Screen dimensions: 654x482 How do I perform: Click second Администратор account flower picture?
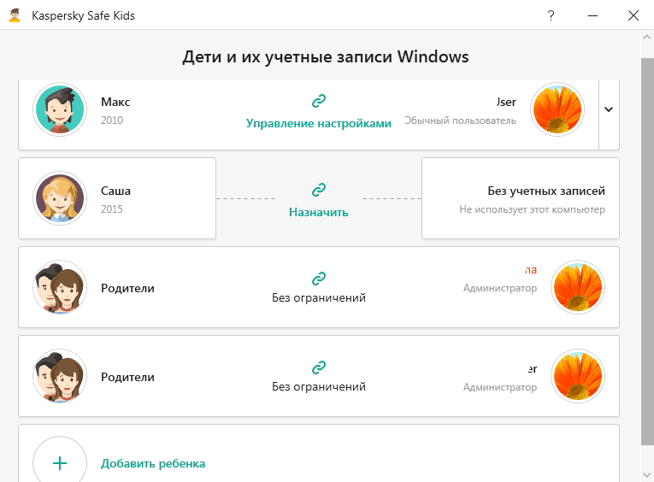(578, 376)
